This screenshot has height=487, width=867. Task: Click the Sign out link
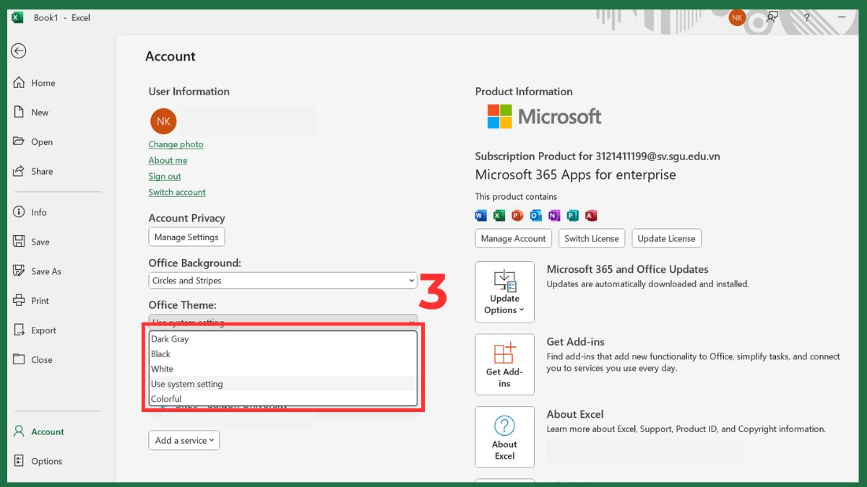pos(165,176)
